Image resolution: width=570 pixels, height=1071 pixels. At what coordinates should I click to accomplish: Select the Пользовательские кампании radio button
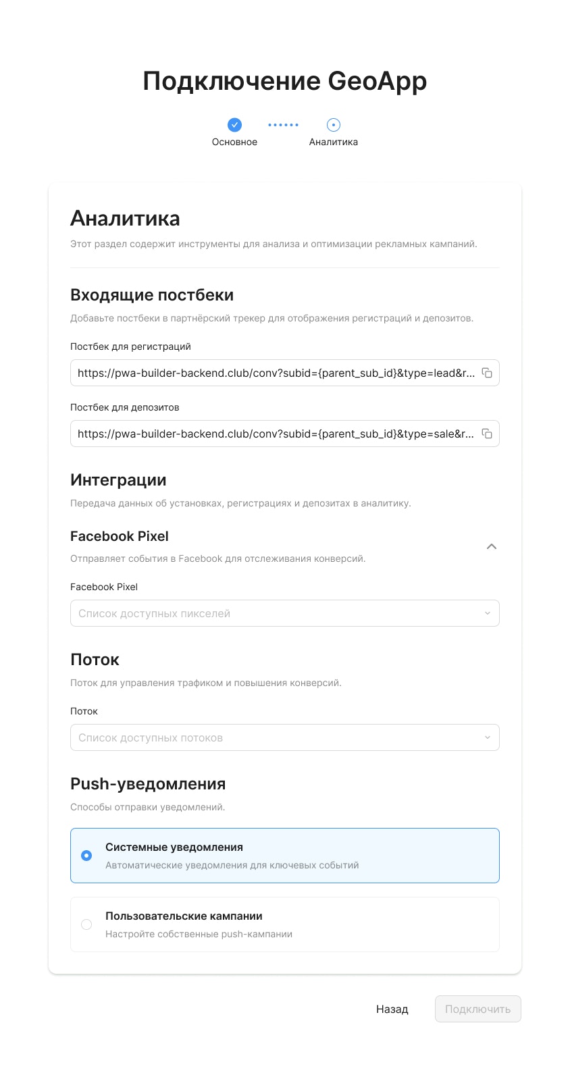[x=86, y=924]
